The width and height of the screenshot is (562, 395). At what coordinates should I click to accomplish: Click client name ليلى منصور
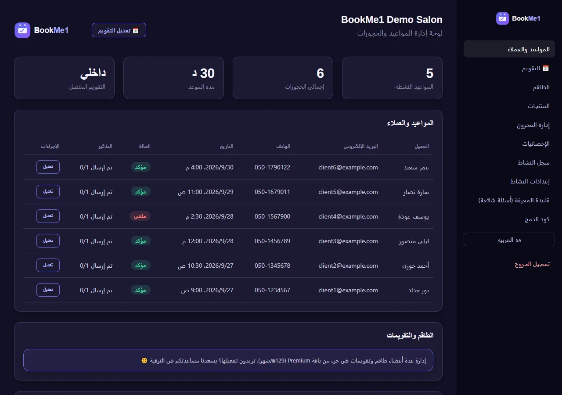[414, 241]
